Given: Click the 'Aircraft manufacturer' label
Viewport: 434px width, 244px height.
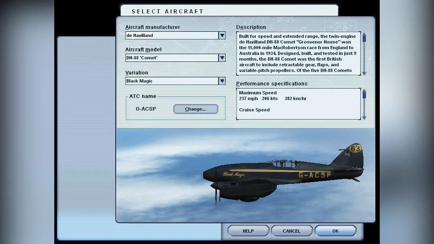Looking at the screenshot, I should tap(153, 27).
